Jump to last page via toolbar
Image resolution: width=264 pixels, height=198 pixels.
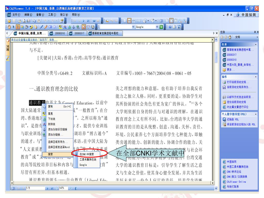tap(88, 21)
